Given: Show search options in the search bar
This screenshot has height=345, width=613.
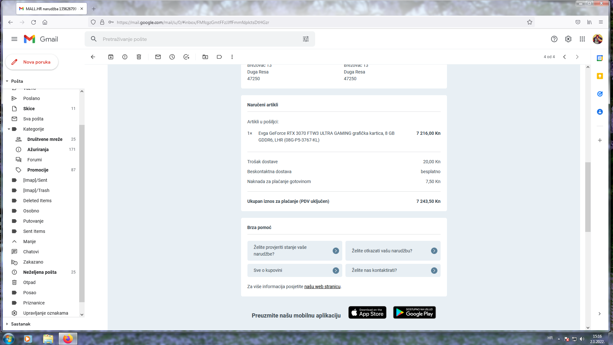Looking at the screenshot, I should coord(306,39).
